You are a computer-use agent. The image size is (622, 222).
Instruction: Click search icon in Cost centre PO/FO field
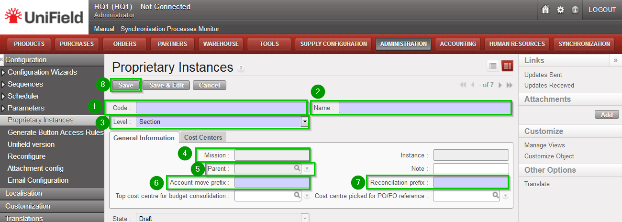coord(496,196)
